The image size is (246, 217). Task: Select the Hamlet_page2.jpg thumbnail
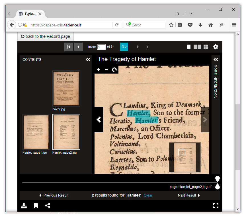point(66,132)
